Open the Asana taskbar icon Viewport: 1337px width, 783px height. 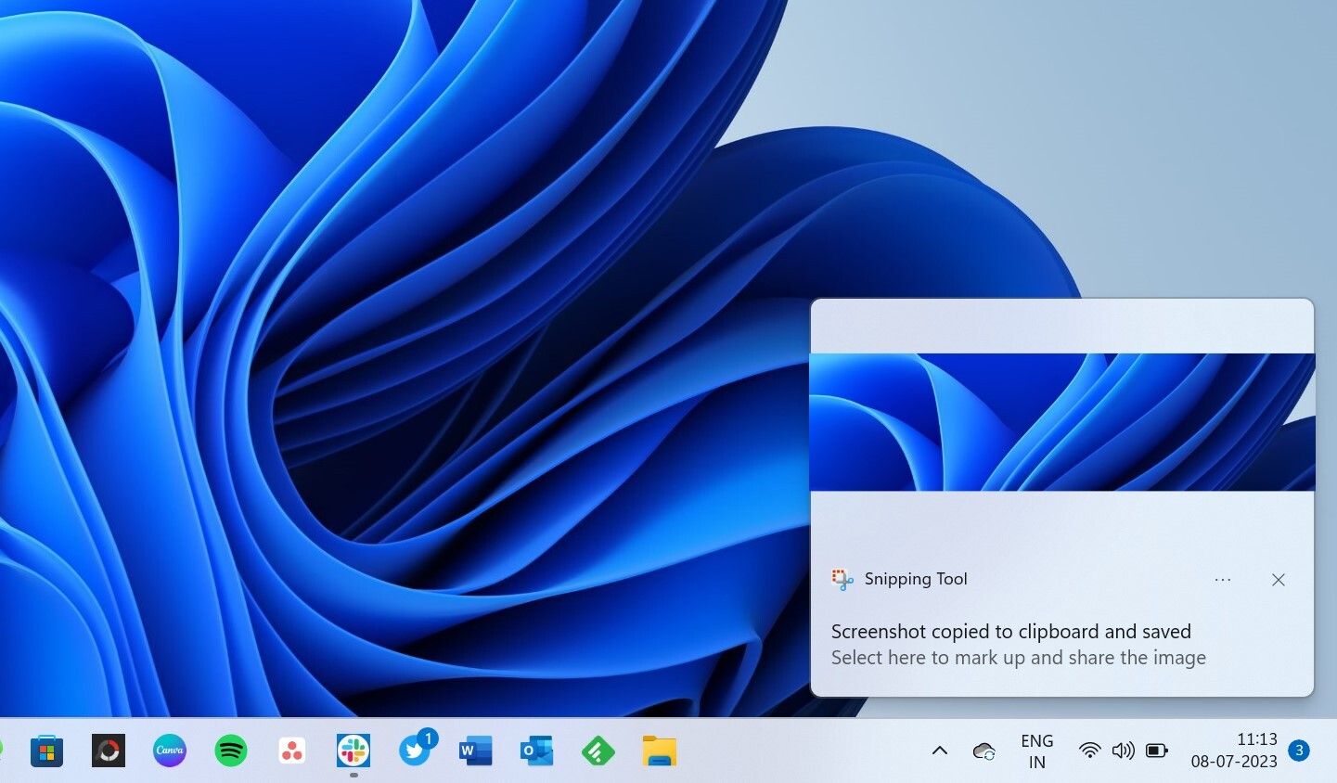(292, 751)
